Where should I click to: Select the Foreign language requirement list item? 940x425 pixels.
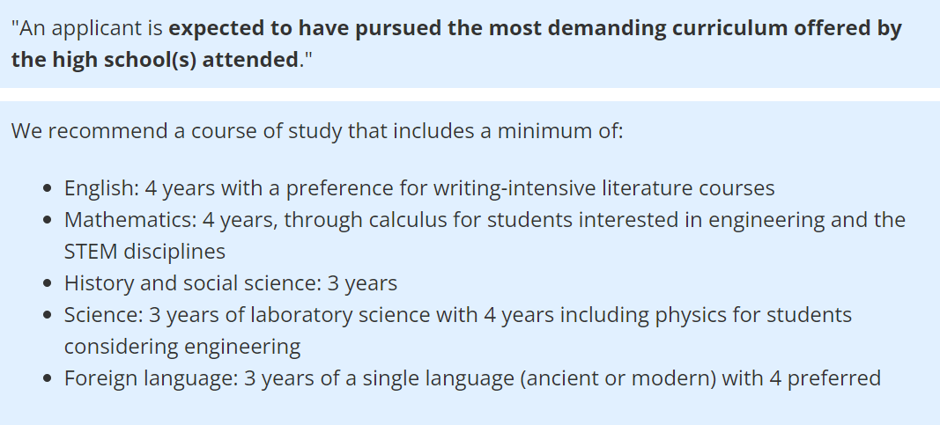(472, 378)
